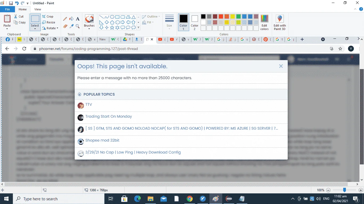Screen dimensions: 364x204
Task: Open the taskbar notification center
Action: pos(356,199)
